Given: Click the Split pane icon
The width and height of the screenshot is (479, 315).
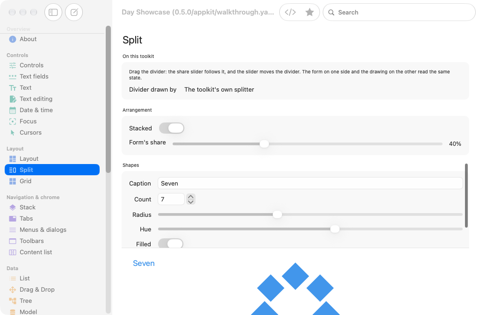Looking at the screenshot, I should click(x=13, y=170).
